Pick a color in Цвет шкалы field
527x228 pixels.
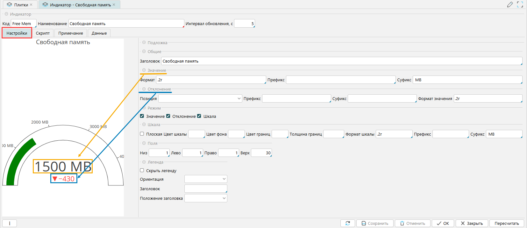tap(196, 134)
